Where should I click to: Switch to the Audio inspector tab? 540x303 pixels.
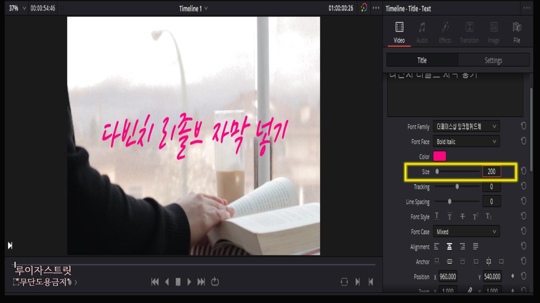(422, 33)
